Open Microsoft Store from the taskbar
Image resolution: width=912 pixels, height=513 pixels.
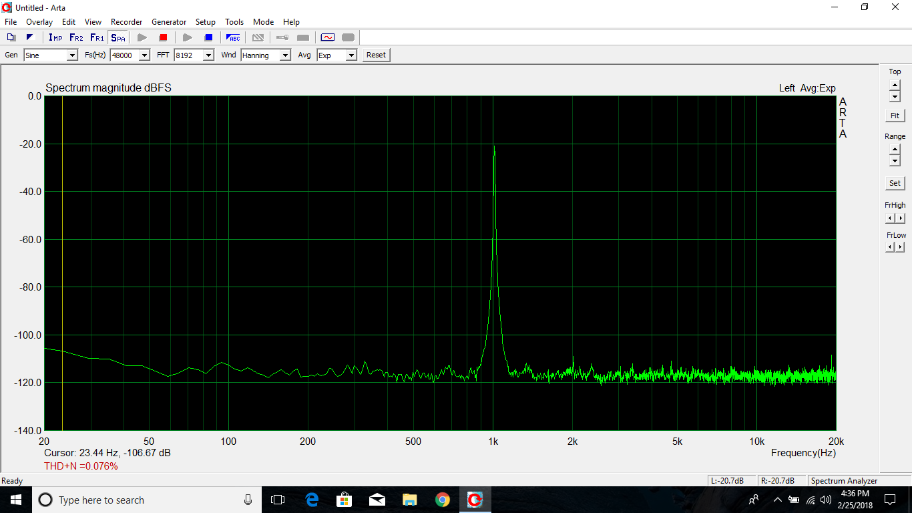[345, 500]
